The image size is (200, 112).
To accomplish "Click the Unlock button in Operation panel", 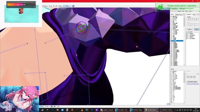I will [190, 29].
